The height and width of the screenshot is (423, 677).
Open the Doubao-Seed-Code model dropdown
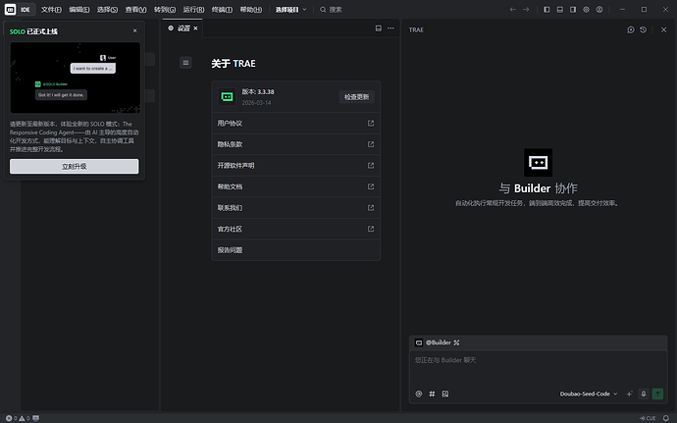coord(589,394)
